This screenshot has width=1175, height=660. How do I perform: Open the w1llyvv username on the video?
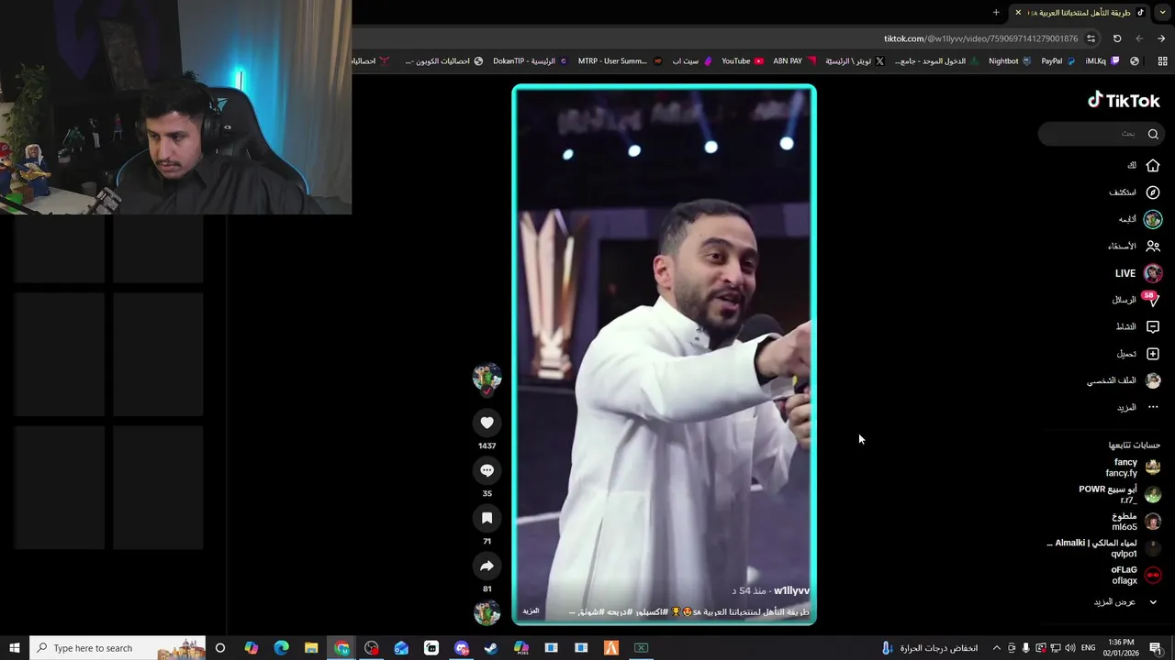[791, 591]
